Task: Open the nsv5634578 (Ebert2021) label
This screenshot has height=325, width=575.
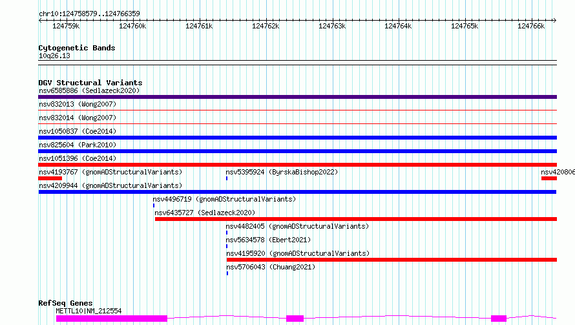Action: tap(268, 240)
